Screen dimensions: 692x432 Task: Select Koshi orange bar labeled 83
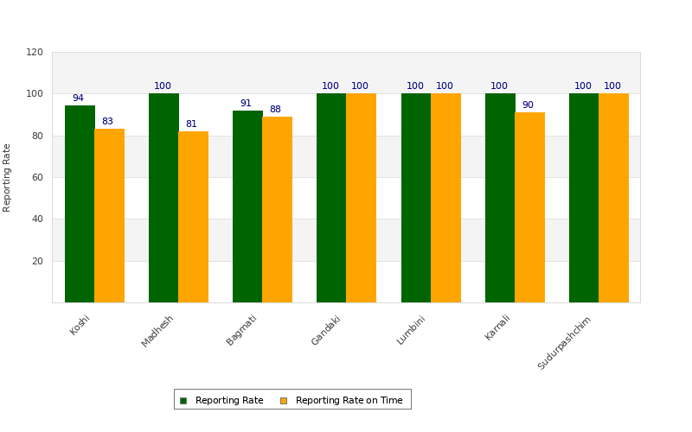tap(110, 216)
